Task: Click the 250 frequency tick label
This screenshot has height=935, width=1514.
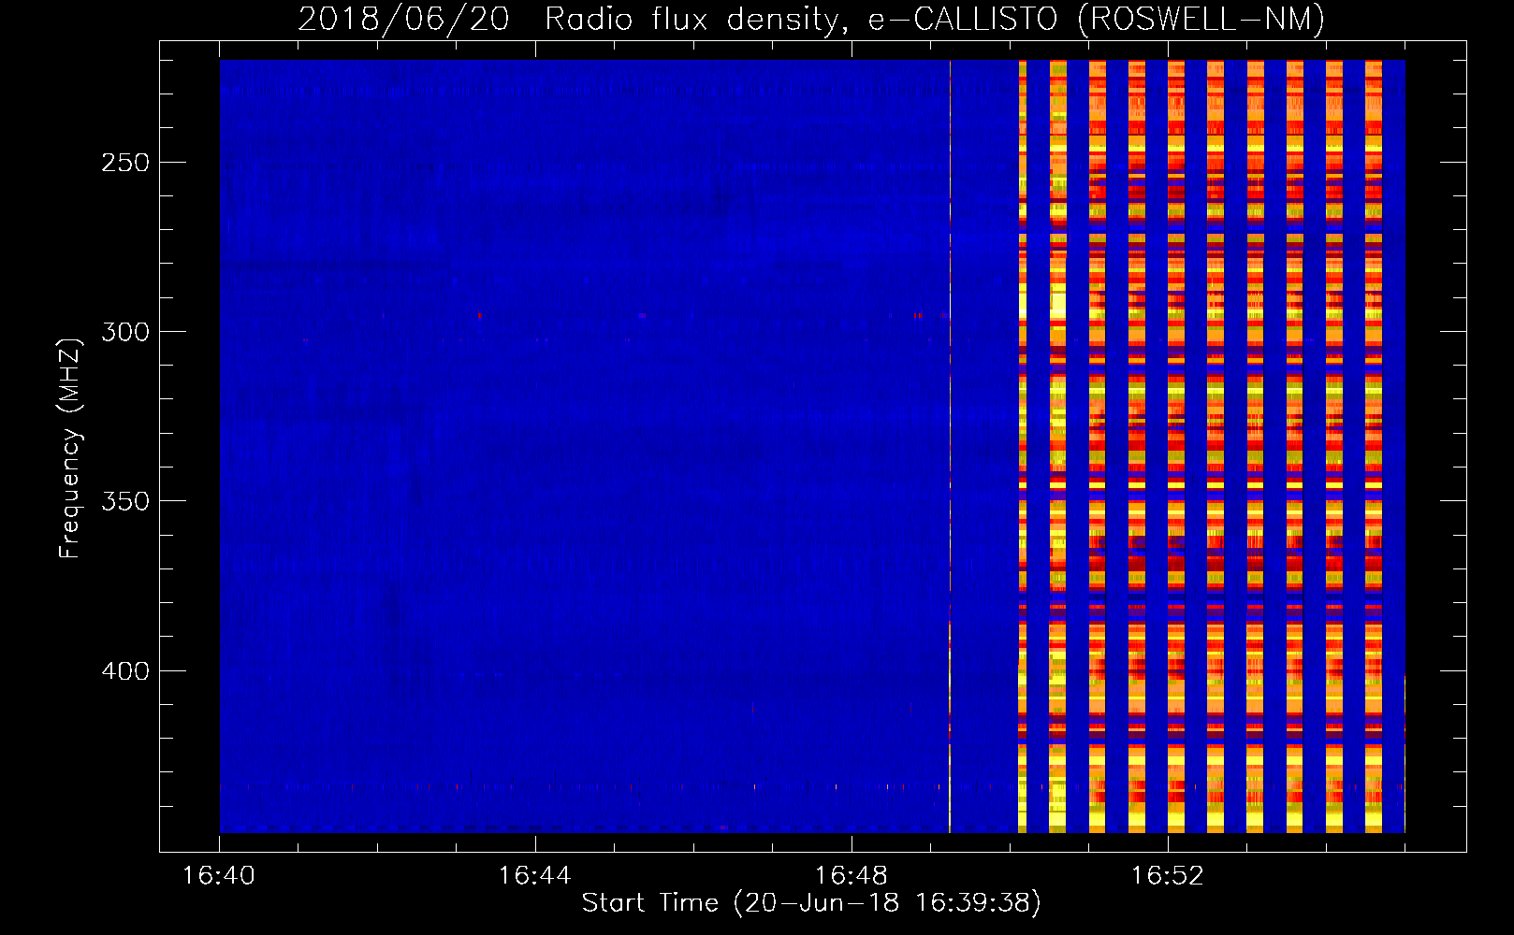Action: point(125,163)
